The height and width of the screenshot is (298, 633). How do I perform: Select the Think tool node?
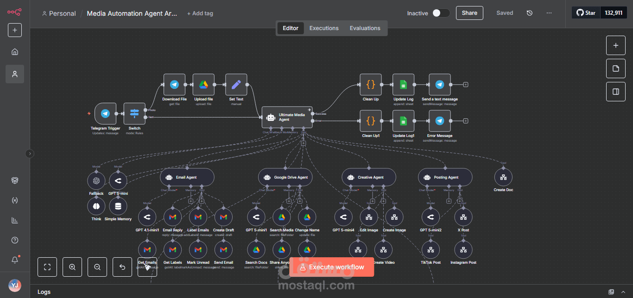96,206
